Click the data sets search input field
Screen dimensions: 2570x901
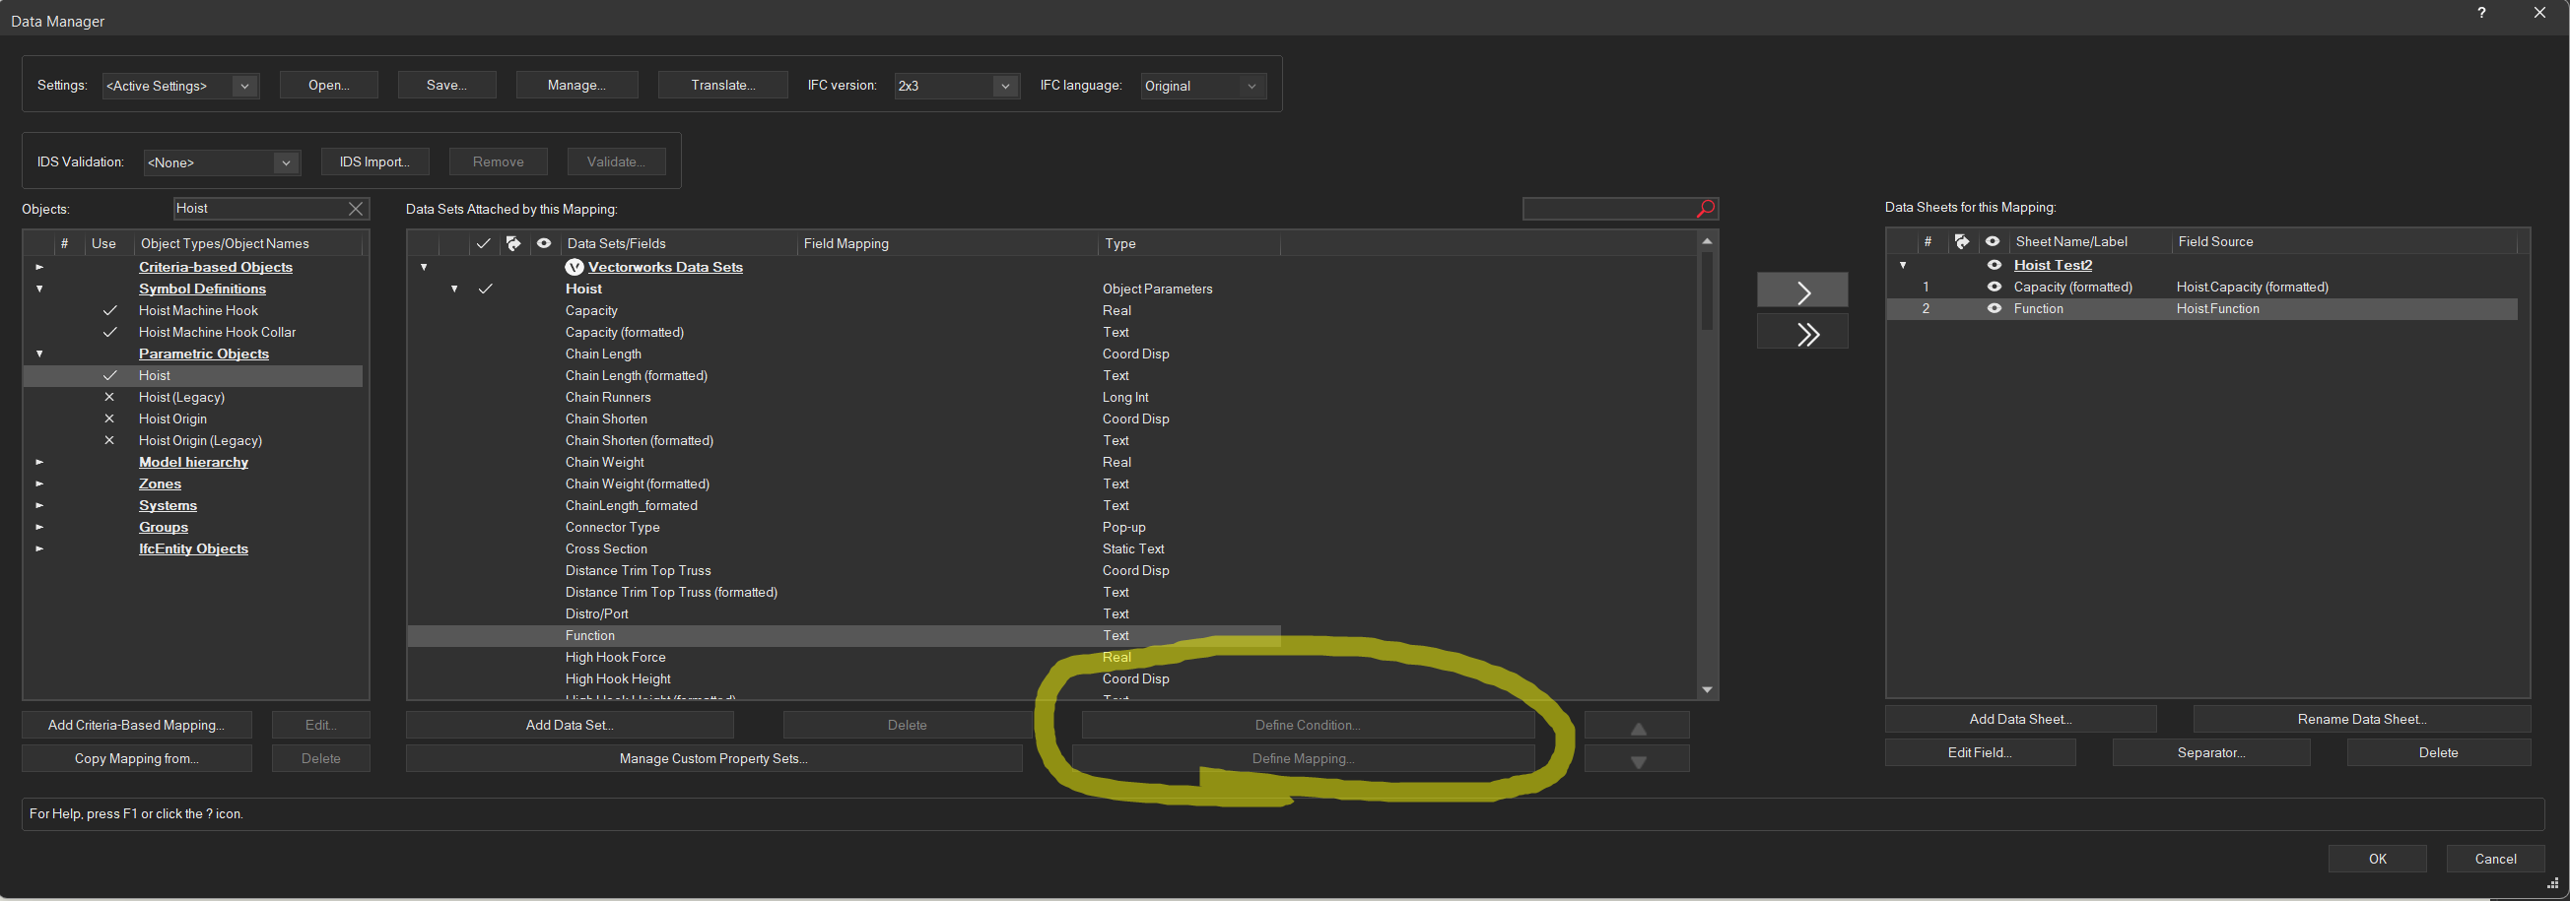pyautogui.click(x=1606, y=209)
